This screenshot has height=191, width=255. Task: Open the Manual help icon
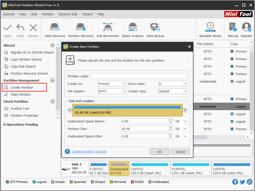[x=233, y=27]
